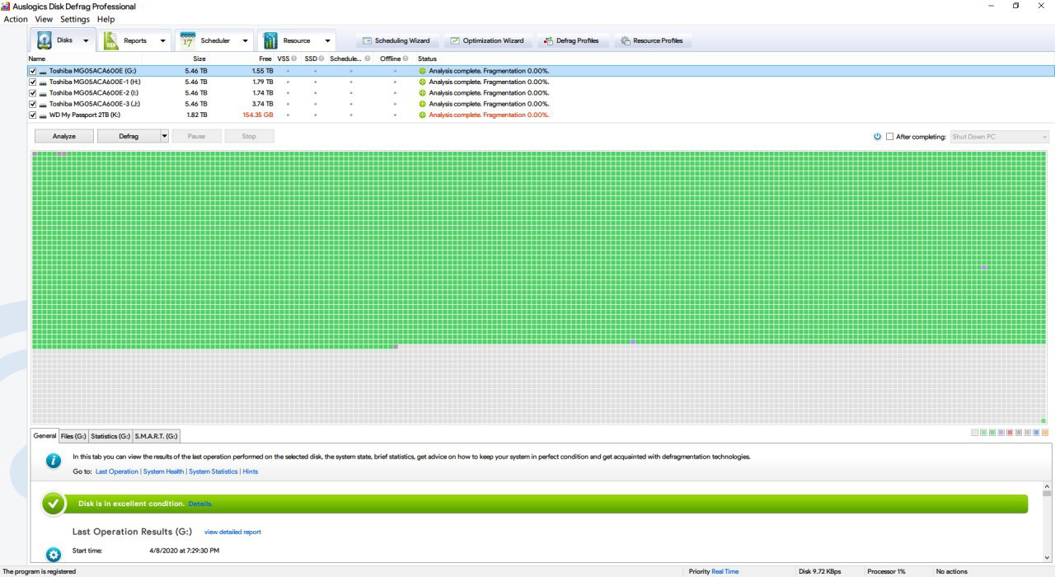Enable the After completing checkbox
The height and width of the screenshot is (577, 1055).
point(889,136)
